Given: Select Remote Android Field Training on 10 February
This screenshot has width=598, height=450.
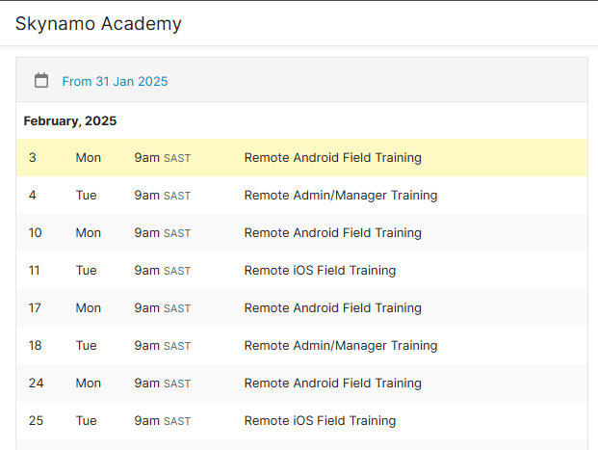Looking at the screenshot, I should point(332,233).
